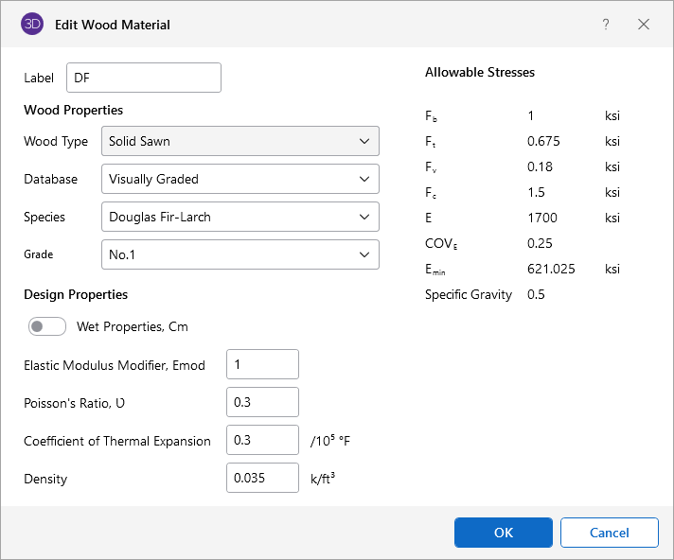Toggle the Wet Properties, Cm switch
The width and height of the screenshot is (674, 560).
47,326
